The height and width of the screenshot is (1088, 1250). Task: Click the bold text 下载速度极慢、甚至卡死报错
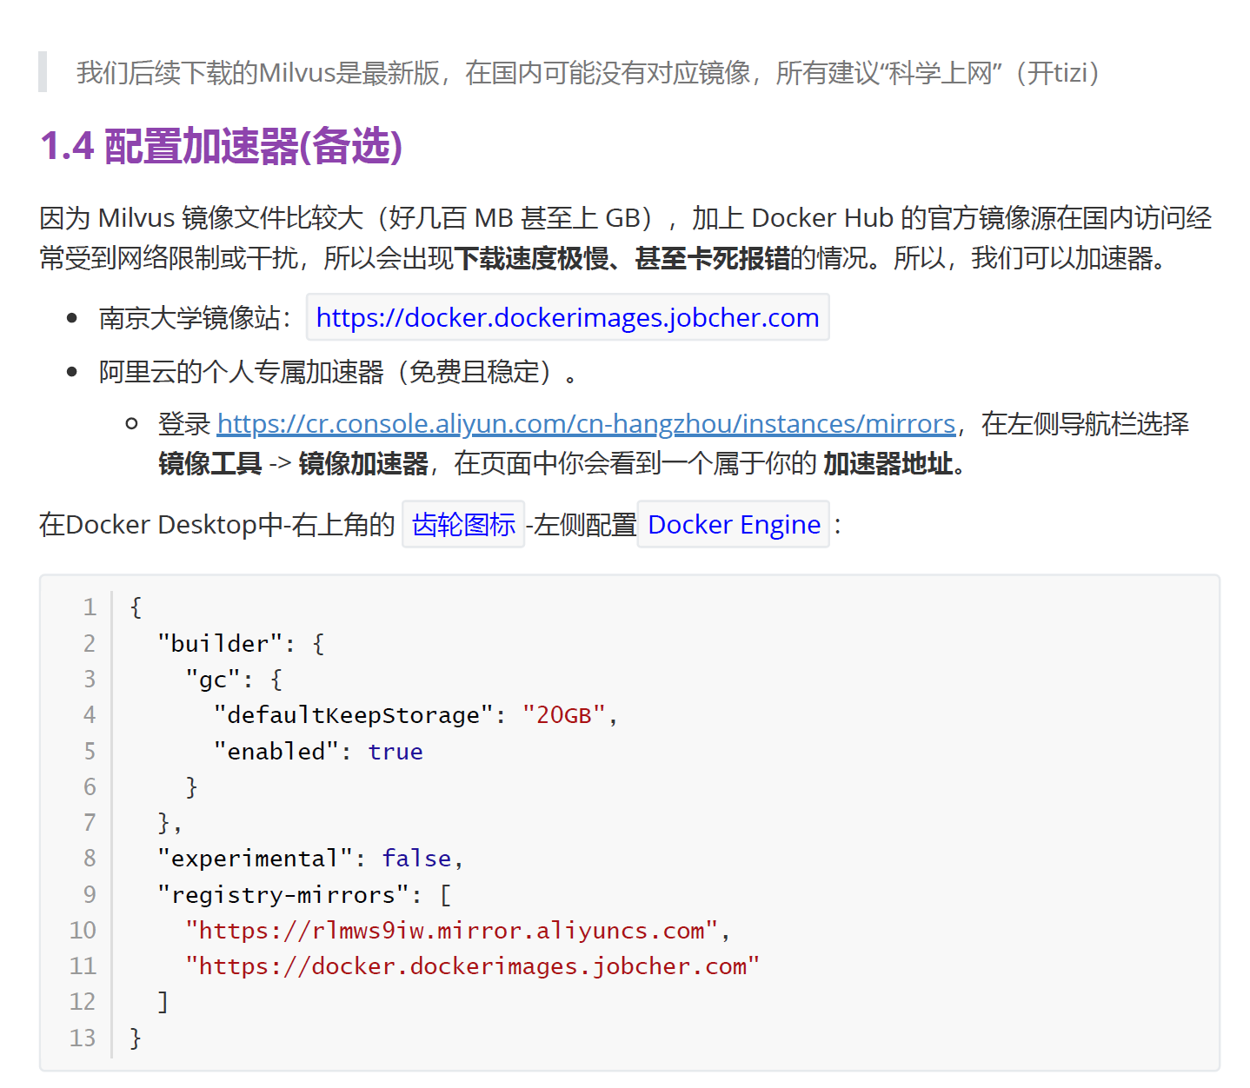coord(622,258)
